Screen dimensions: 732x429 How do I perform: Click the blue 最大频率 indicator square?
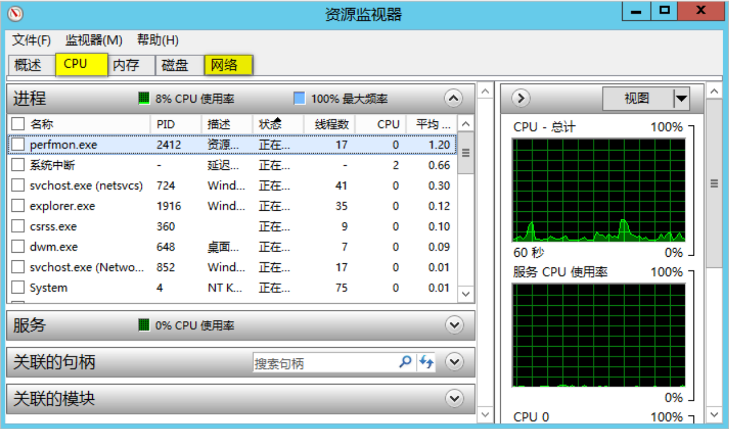(x=299, y=99)
